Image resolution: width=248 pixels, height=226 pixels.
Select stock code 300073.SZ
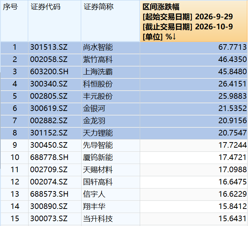pyautogui.click(x=49, y=219)
